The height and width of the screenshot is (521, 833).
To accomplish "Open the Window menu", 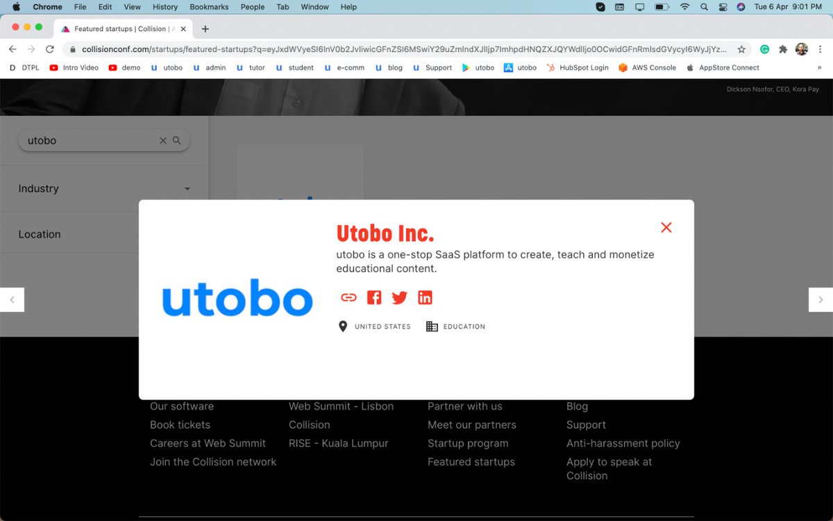I will [x=315, y=7].
